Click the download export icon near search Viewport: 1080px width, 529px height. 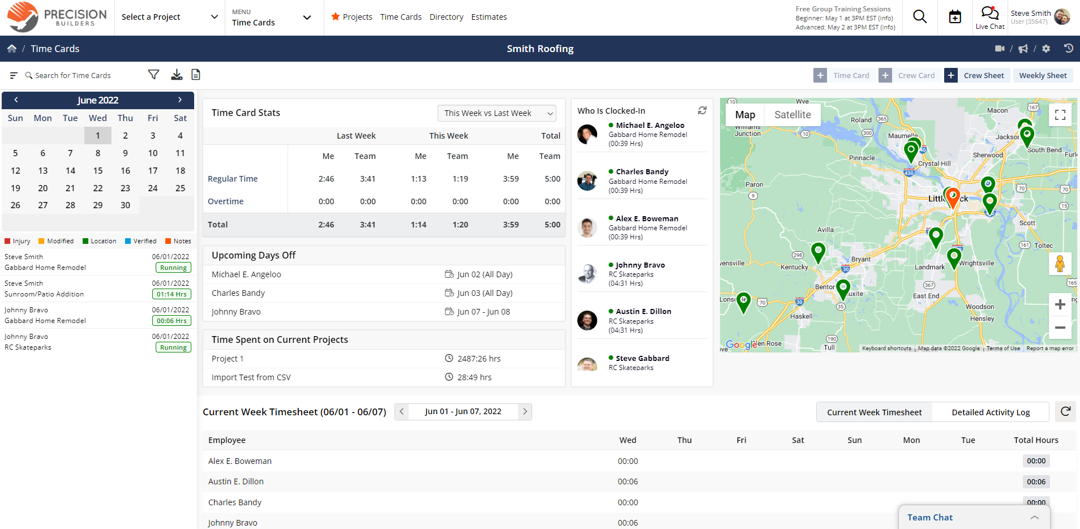[176, 74]
